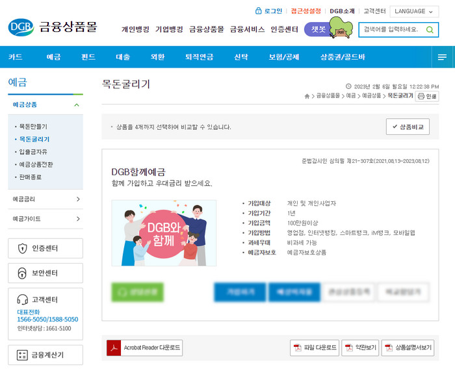Click PDF icon in 상품설명서보기
Image resolution: width=455 pixels, height=374 pixels.
[389, 347]
